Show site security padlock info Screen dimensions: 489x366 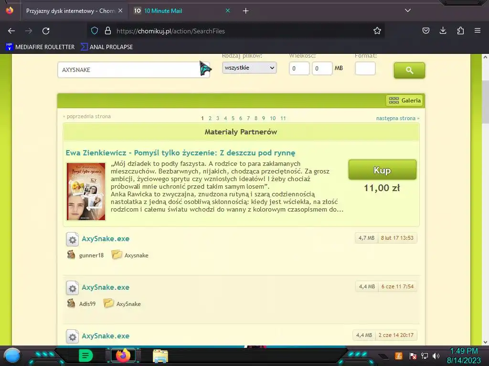click(108, 31)
